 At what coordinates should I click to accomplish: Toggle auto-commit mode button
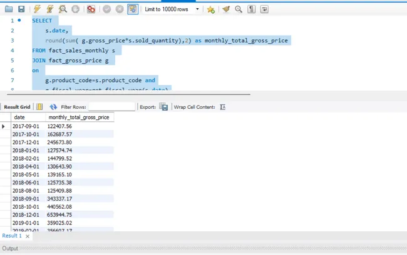[133, 9]
